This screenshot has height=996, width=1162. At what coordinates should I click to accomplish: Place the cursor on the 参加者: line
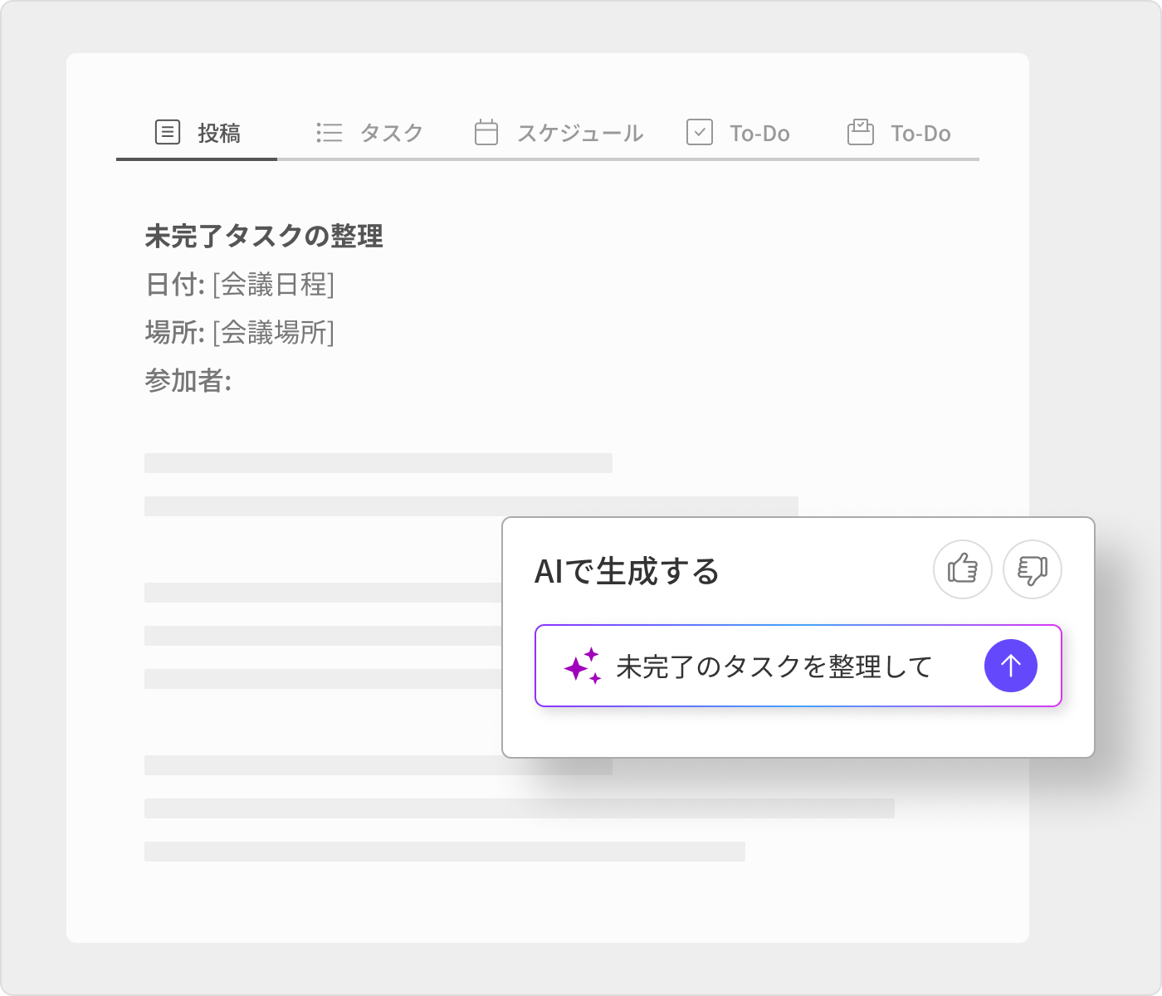click(188, 381)
